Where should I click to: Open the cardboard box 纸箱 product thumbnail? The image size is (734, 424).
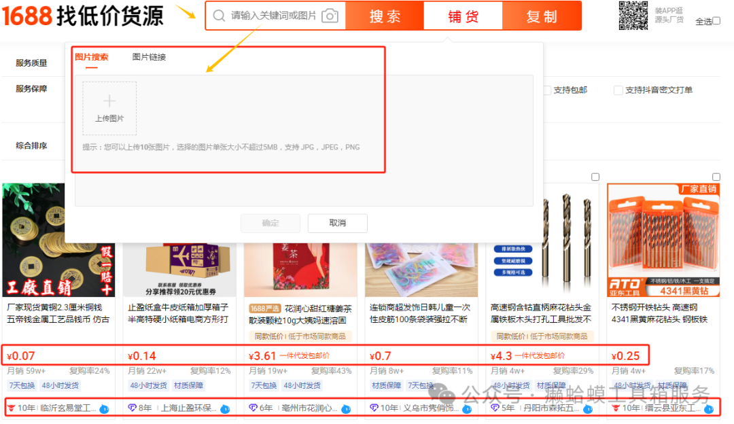click(179, 270)
